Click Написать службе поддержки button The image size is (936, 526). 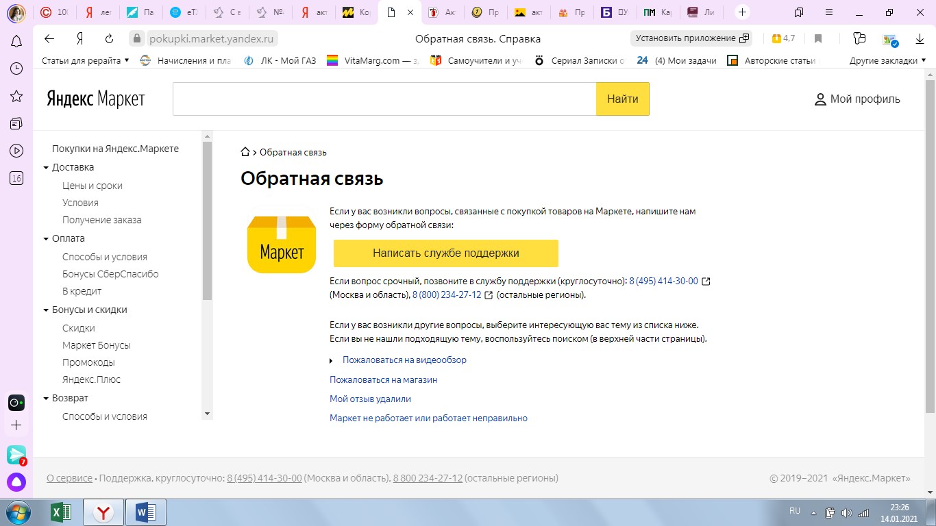tap(446, 253)
